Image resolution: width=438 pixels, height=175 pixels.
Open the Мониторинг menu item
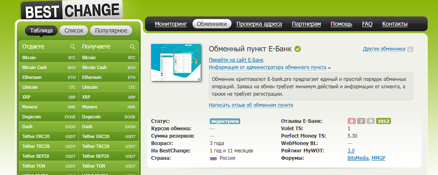(170, 24)
